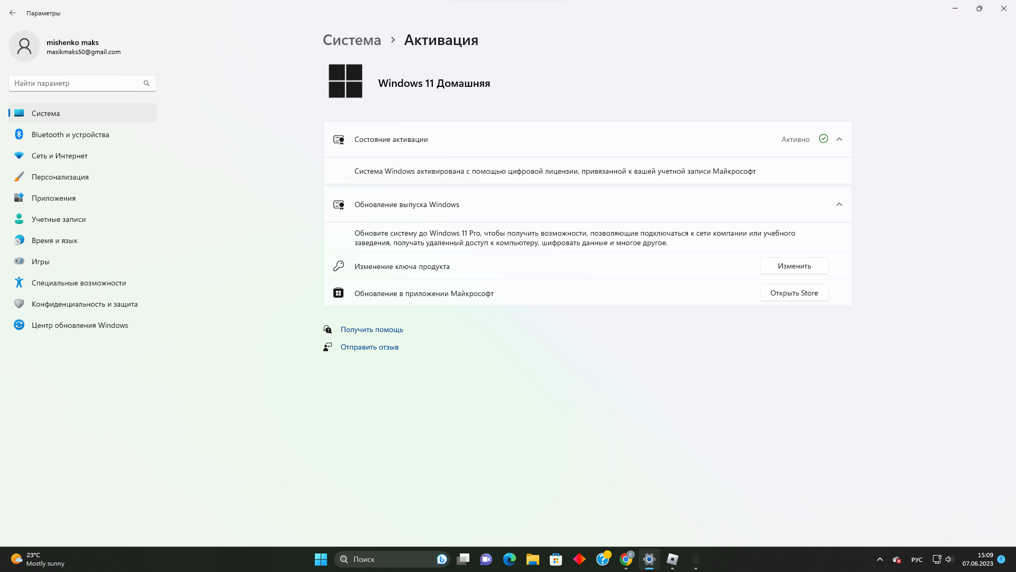Focus the Найти параметр search field
Viewport: 1016px width, 572px height.
point(83,83)
